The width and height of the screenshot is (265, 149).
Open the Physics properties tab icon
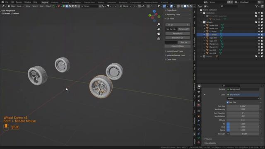click(199, 130)
